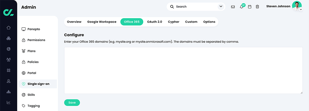Open the groups people icon in the left rail

pos(9,60)
